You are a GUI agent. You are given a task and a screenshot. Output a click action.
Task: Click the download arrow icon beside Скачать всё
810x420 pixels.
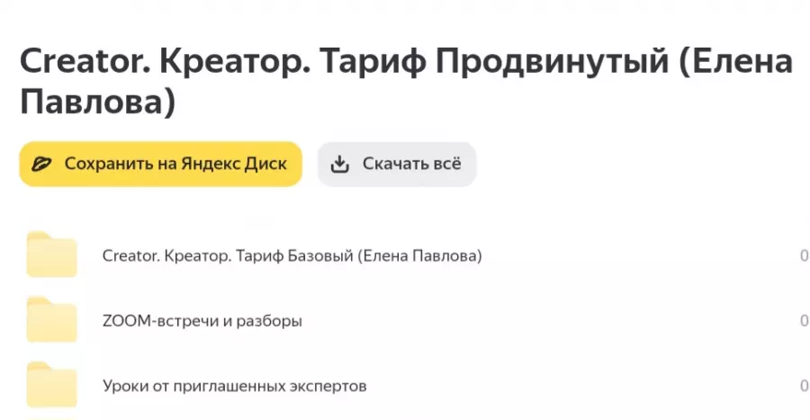tap(339, 165)
